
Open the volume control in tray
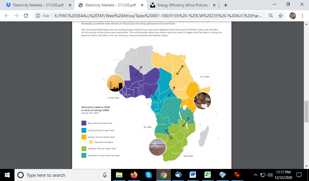pyautogui.click(x=270, y=175)
